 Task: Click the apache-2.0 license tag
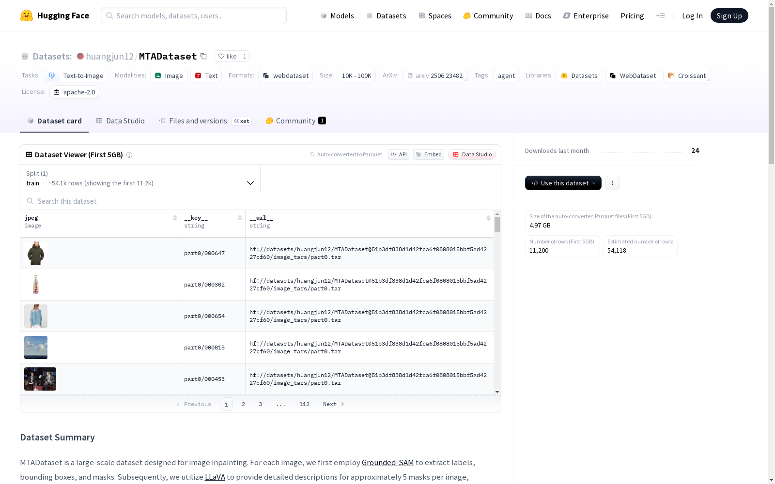pyautogui.click(x=75, y=92)
